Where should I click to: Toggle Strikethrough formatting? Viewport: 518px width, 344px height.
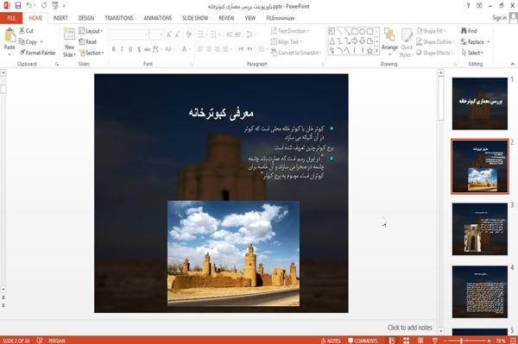coord(147,49)
